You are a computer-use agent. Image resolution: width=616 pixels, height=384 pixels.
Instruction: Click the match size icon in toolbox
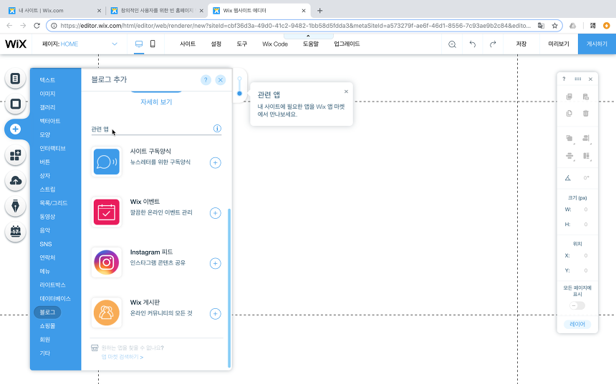pos(586,156)
